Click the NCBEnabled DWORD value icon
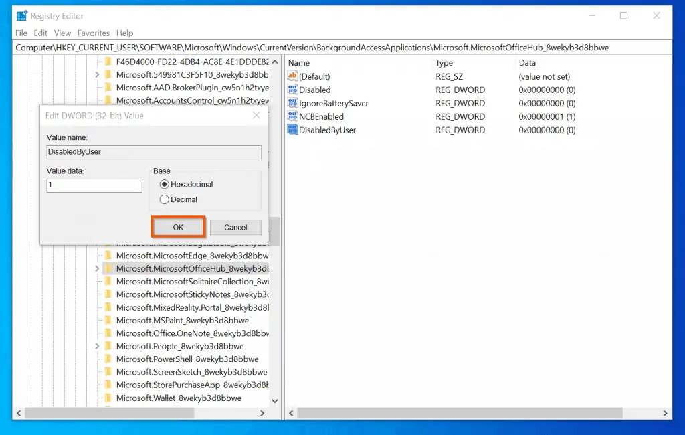685x435 pixels. point(292,117)
